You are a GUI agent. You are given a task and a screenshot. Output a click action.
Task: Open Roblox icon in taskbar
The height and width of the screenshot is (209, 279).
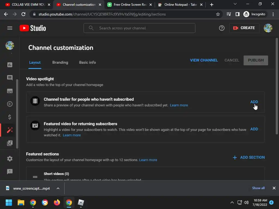point(81,202)
